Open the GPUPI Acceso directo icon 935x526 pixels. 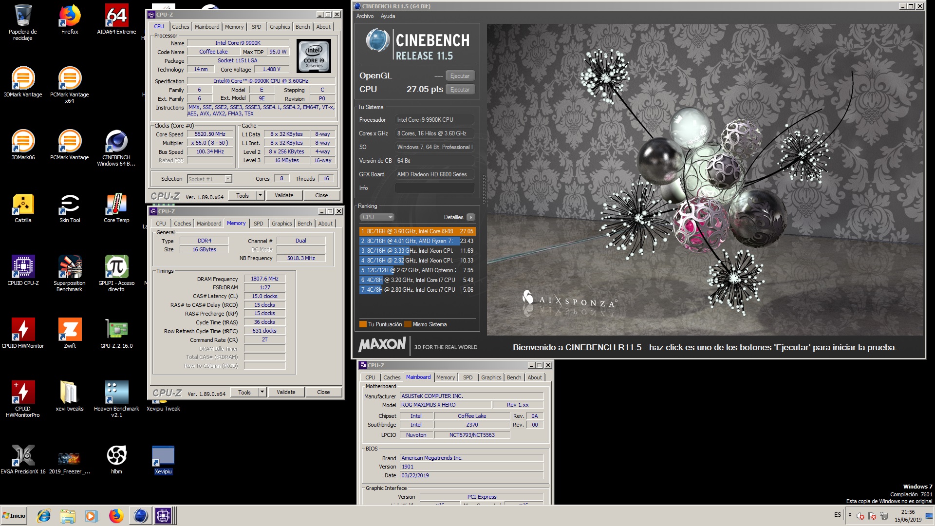pos(116,273)
